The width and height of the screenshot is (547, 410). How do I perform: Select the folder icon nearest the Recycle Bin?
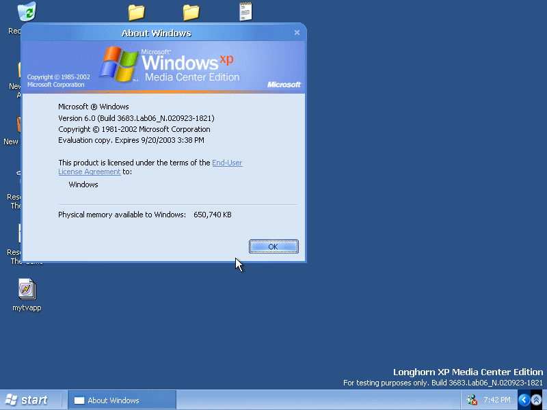pos(136,12)
